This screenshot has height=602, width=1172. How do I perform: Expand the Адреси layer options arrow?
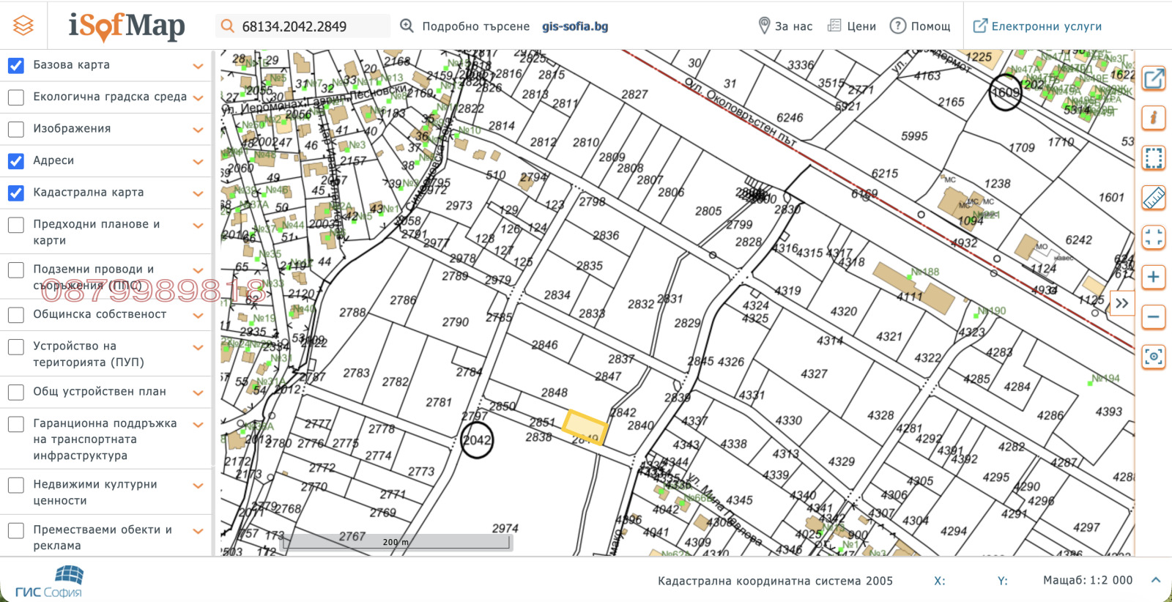pos(198,161)
